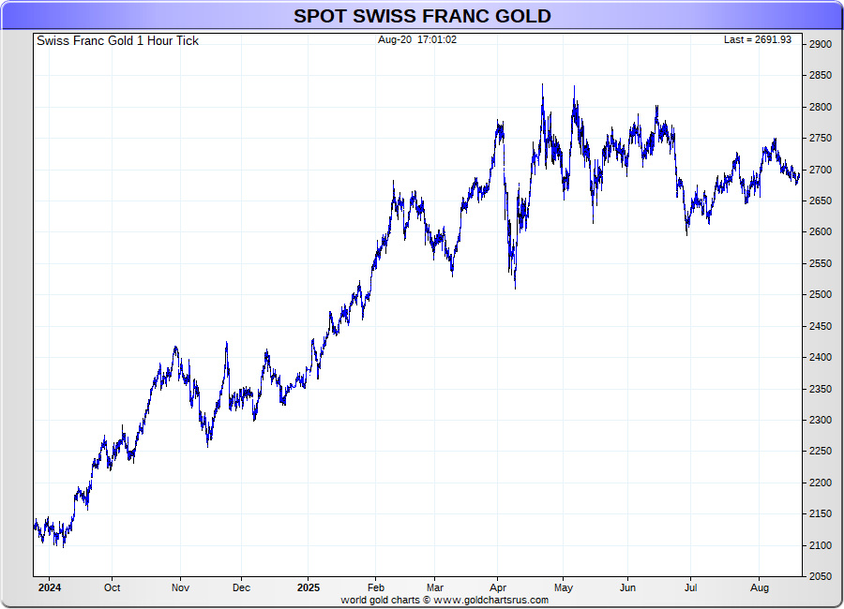Screen dimensions: 844x609
Task: Click the 2024 year label on time axis
Action: click(50, 587)
